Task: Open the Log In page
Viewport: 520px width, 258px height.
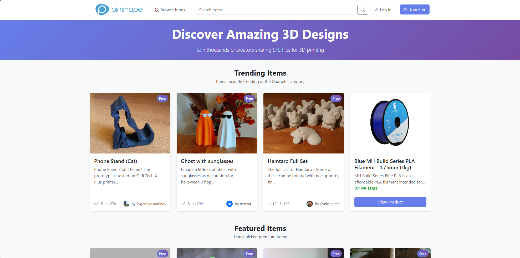Action: pos(383,10)
